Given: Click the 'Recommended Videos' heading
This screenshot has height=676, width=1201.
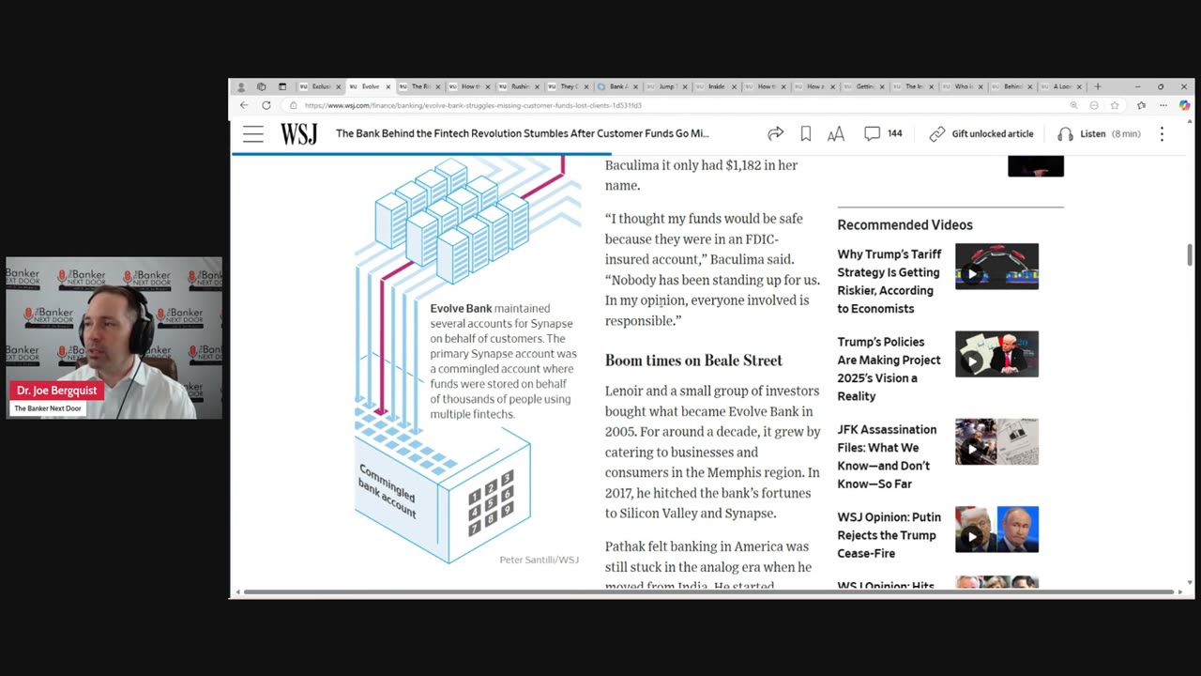Looking at the screenshot, I should [905, 225].
